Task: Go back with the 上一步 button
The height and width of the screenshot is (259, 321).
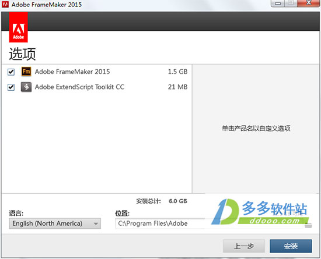Action: click(244, 246)
